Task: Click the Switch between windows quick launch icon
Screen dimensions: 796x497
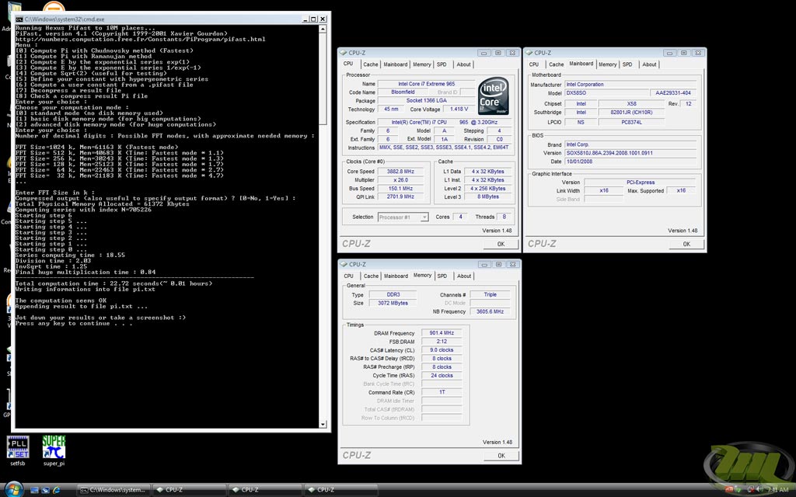Action: [x=45, y=490]
